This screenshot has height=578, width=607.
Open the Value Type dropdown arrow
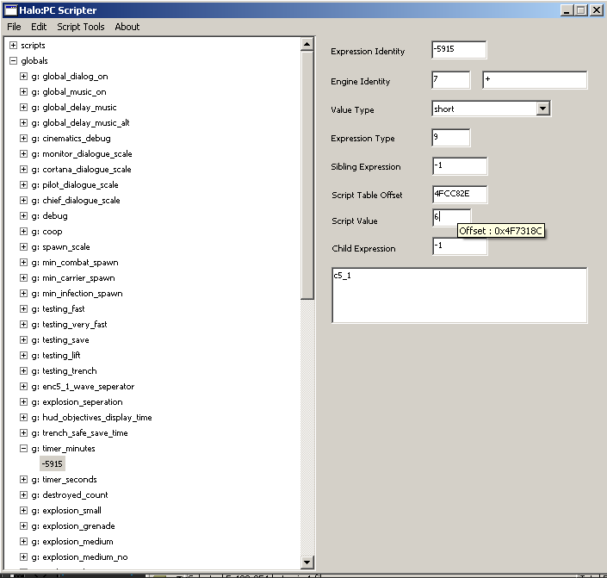click(542, 109)
